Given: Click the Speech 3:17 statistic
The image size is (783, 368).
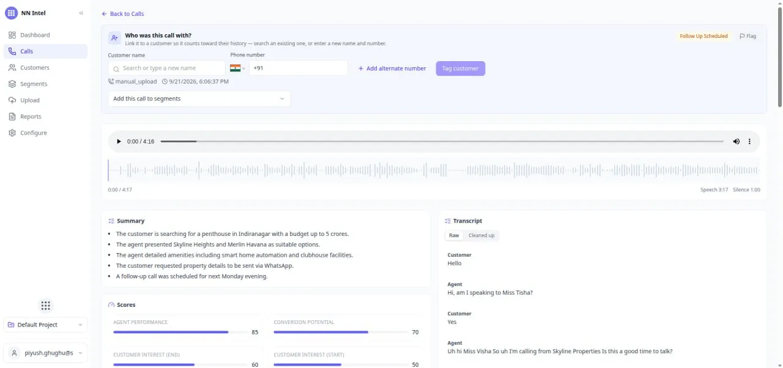Looking at the screenshot, I should (x=714, y=190).
